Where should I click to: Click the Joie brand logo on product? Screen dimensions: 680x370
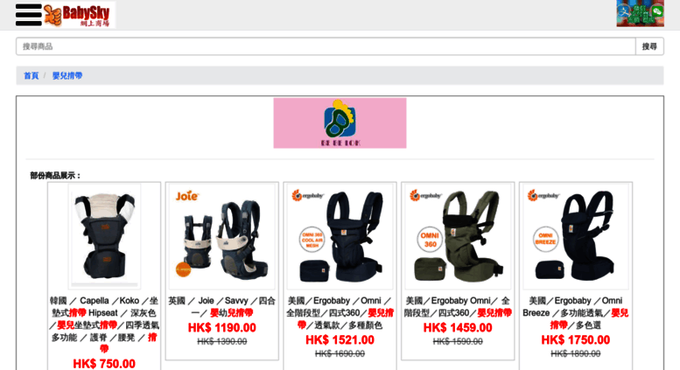[x=187, y=196]
